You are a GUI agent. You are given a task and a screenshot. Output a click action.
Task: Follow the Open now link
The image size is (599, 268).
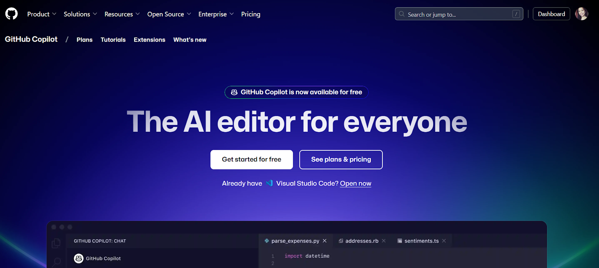(356, 183)
